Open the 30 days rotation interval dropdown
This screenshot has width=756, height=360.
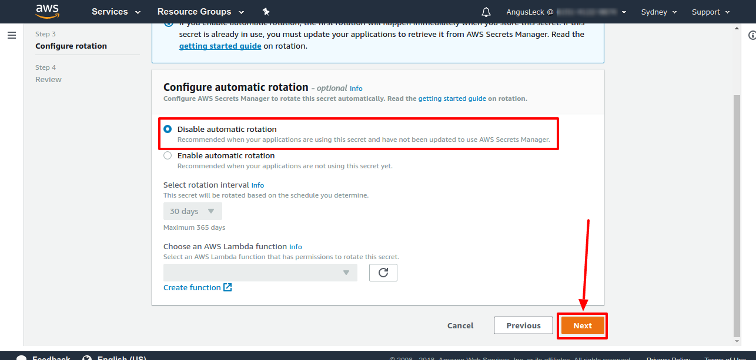click(x=193, y=211)
